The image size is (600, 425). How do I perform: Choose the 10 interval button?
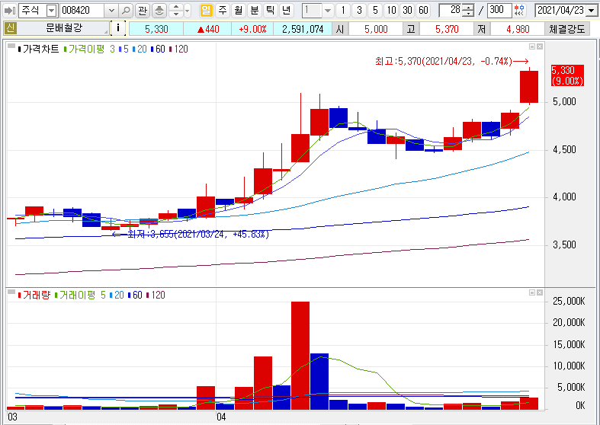coord(391,11)
